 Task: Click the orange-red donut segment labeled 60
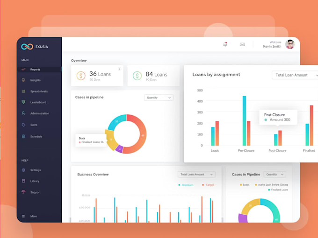click(x=143, y=135)
